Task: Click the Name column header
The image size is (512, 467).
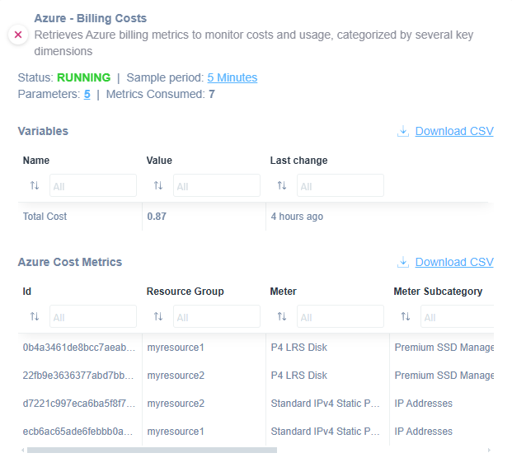Action: pyautogui.click(x=36, y=161)
